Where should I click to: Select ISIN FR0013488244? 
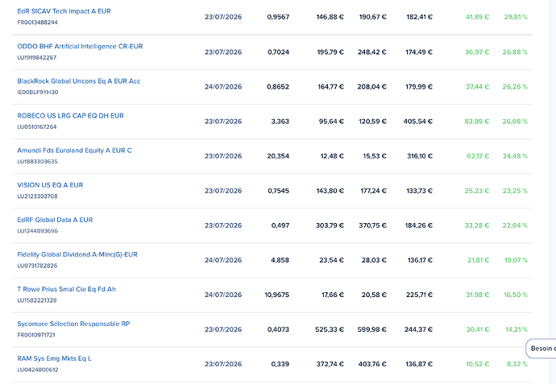point(37,23)
